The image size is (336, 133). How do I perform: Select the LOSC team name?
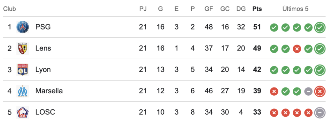[x=45, y=112]
